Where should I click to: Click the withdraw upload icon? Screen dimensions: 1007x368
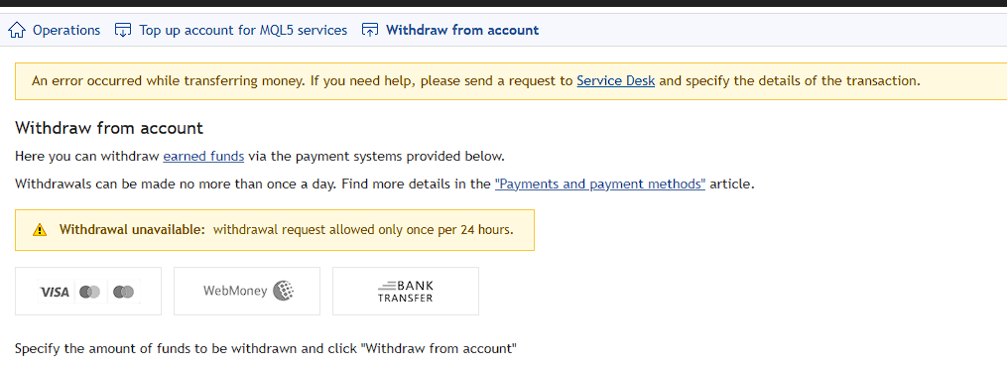[370, 30]
